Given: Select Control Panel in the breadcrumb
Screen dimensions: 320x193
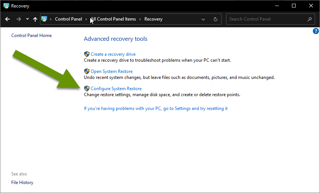Looking at the screenshot, I should (x=68, y=19).
